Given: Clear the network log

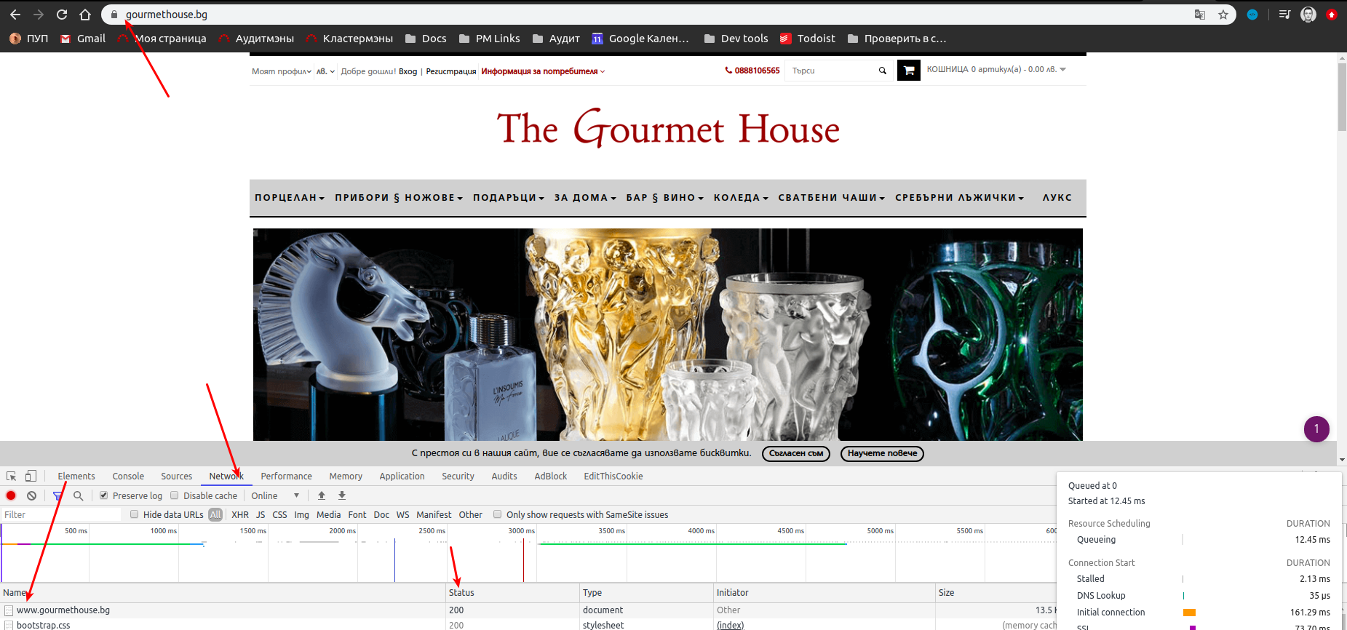Looking at the screenshot, I should pos(31,495).
